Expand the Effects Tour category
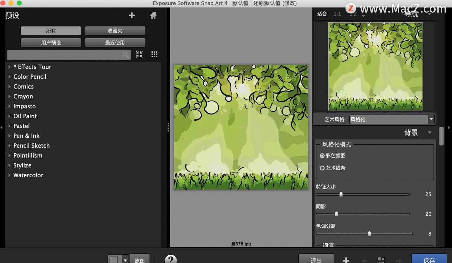This screenshot has width=452, height=263. pos(10,67)
